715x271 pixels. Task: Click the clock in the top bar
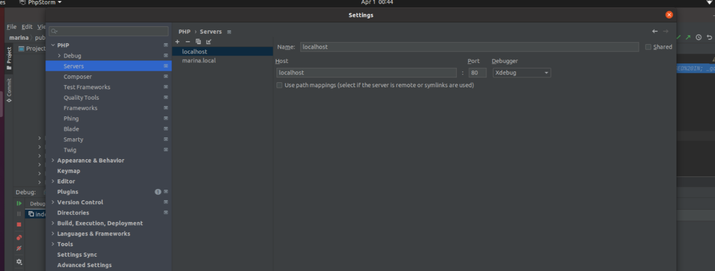pyautogui.click(x=377, y=2)
